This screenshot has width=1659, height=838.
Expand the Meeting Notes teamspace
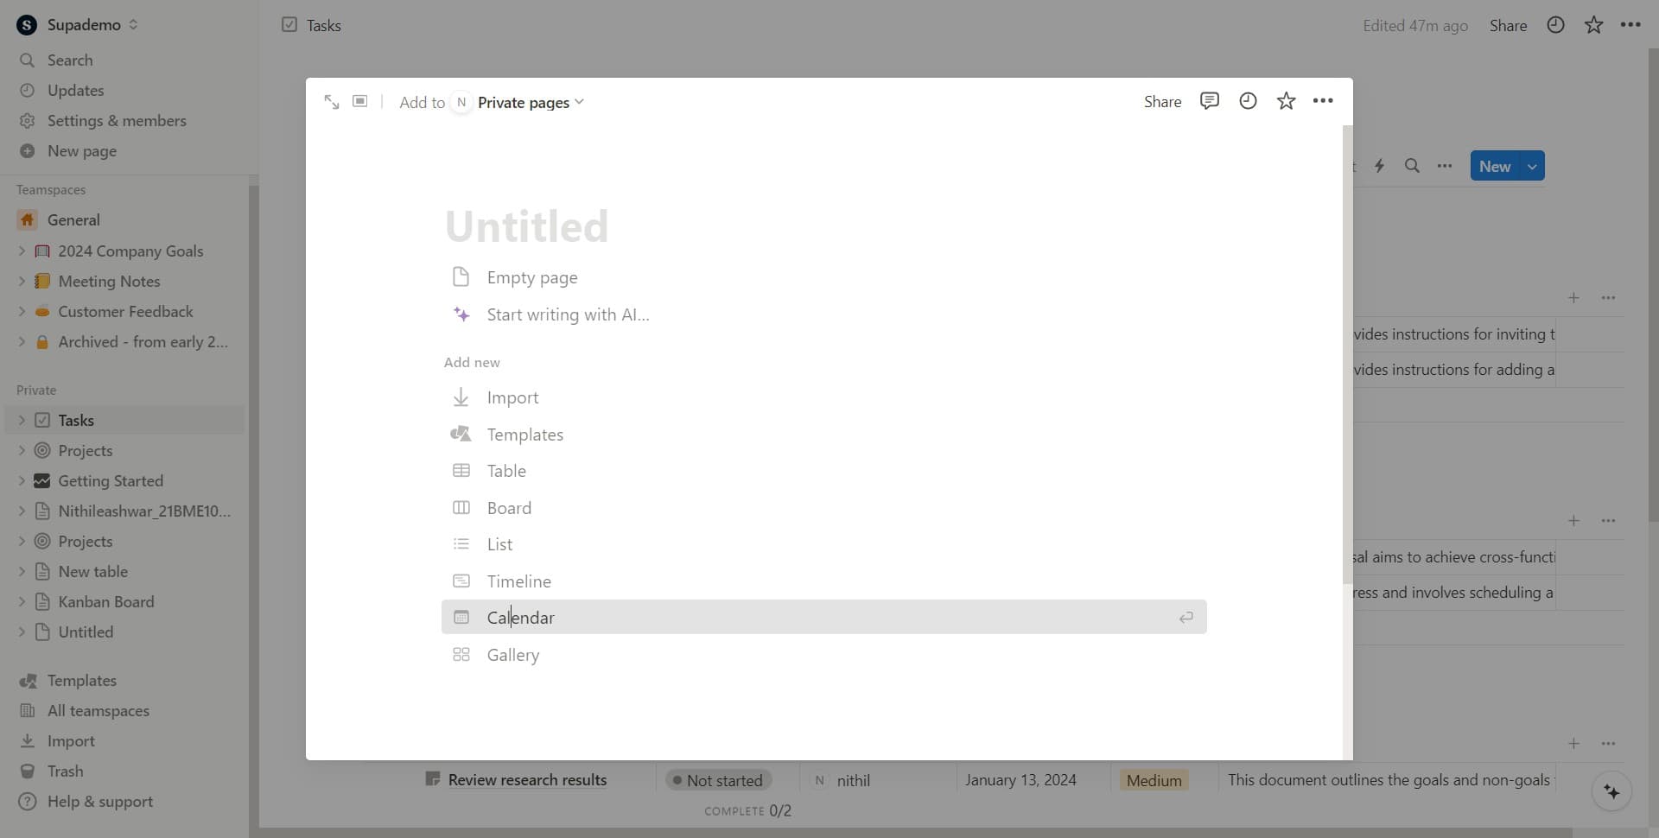[x=22, y=281]
